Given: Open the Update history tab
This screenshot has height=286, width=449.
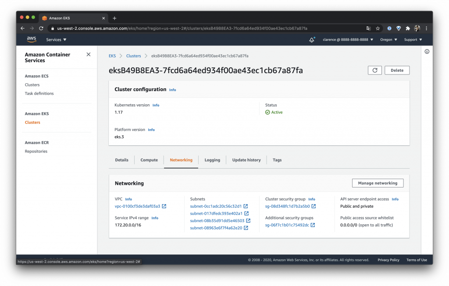Looking at the screenshot, I should click(246, 160).
